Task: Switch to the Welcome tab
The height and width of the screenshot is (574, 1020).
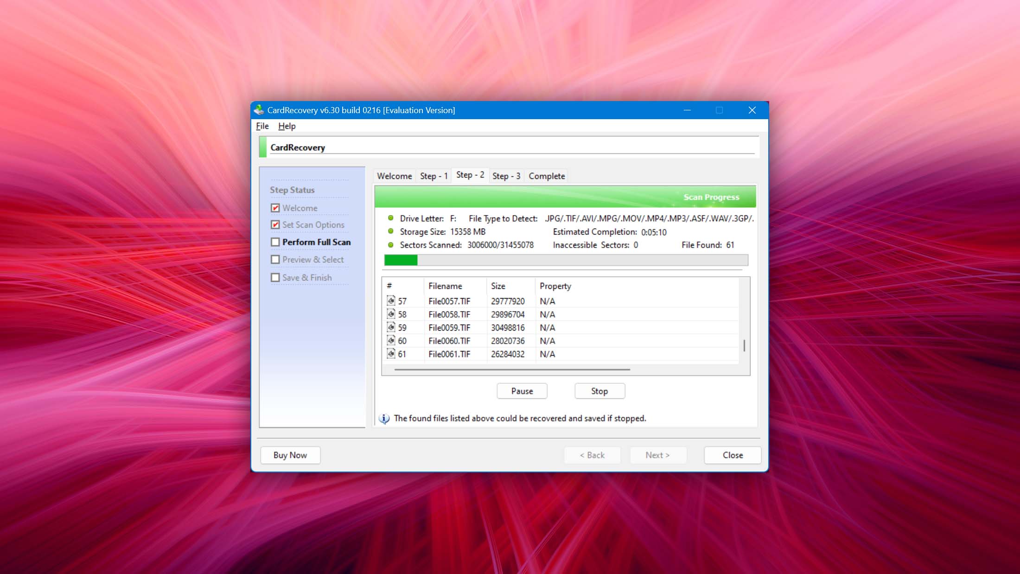Action: [394, 176]
